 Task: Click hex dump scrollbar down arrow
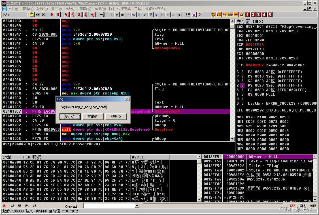(199, 200)
